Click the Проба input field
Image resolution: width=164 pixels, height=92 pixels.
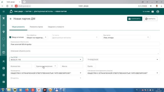[91, 66]
